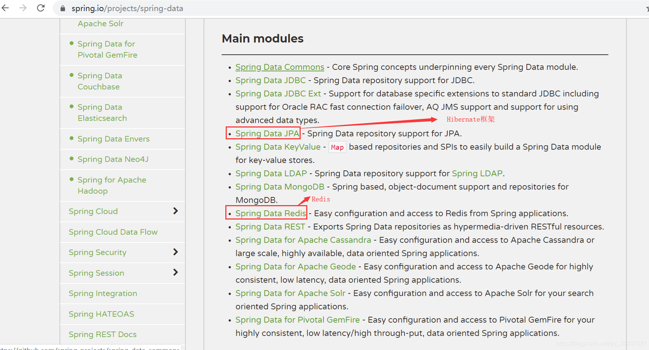Screen dimensions: 649x350
Task: Click the Map code tag in KeyValue description
Action: click(337, 147)
